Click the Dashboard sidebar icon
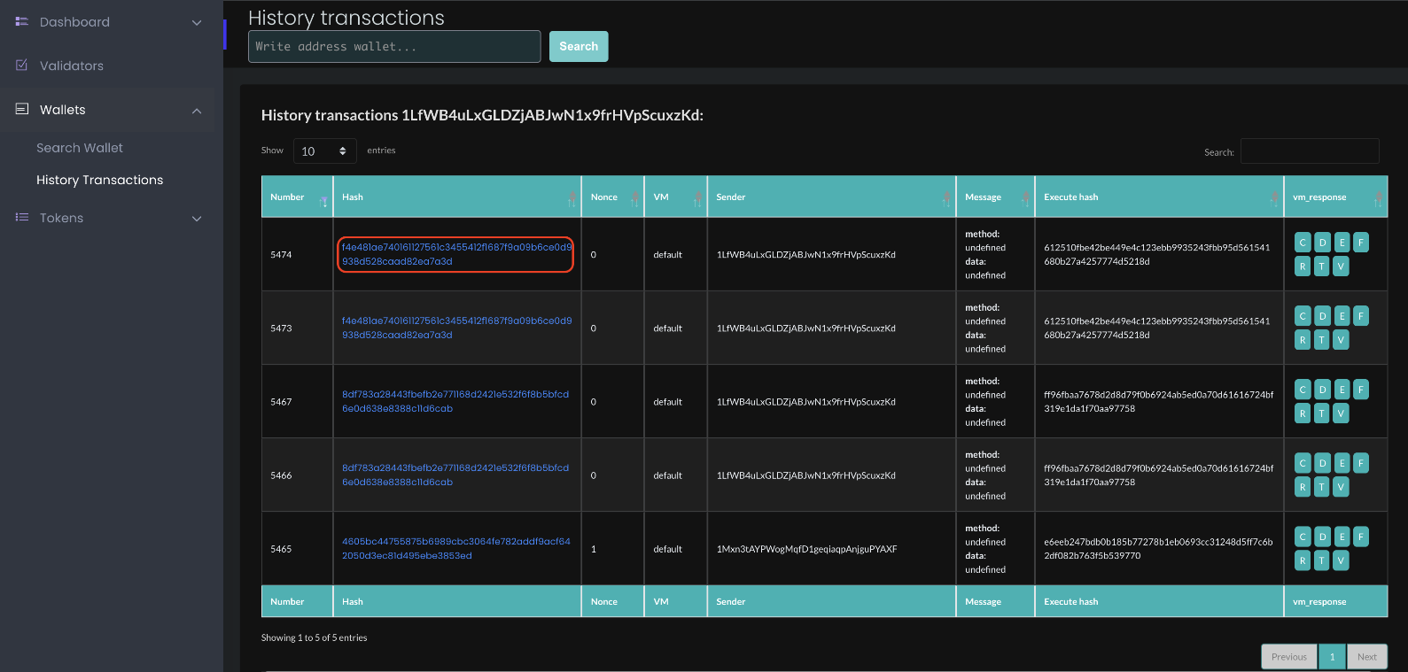Screen dimensions: 1408x672 [x=22, y=21]
